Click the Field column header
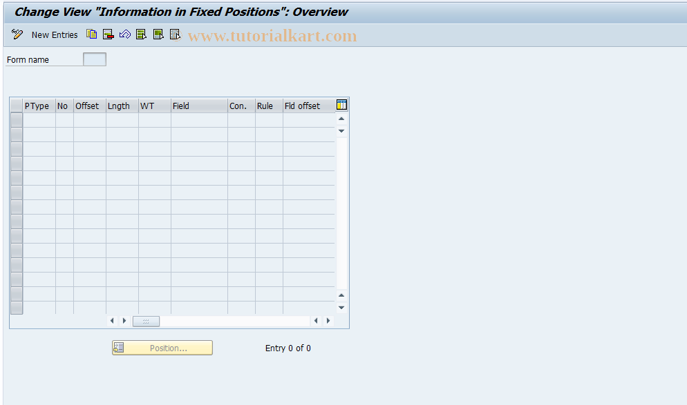The width and height of the screenshot is (687, 405). pos(199,106)
